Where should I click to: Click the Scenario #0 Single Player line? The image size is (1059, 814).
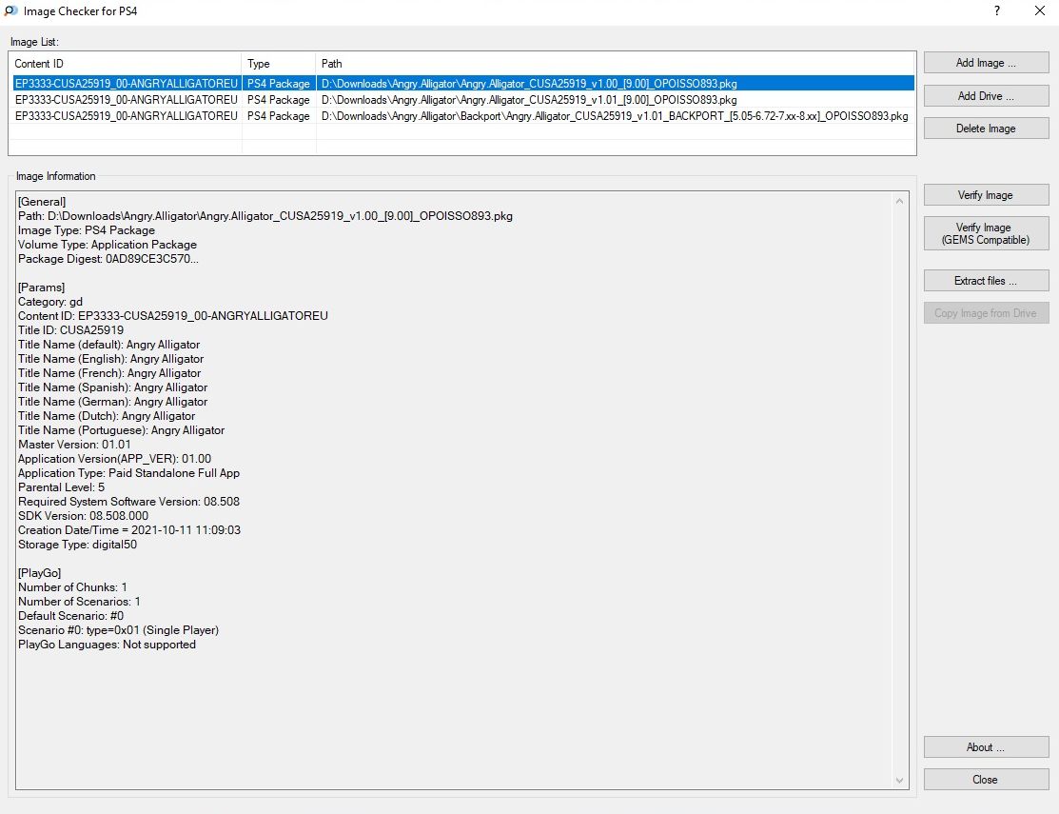(118, 630)
